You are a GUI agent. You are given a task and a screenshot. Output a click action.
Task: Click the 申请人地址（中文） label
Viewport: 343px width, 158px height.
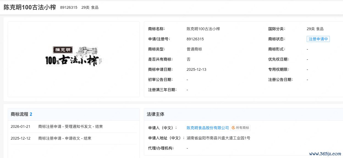[166, 138]
